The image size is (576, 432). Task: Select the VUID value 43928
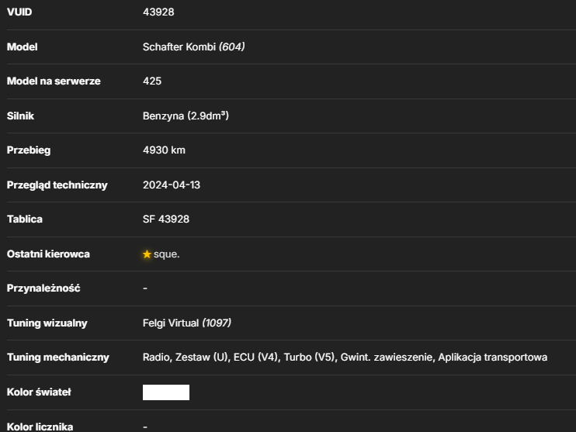[158, 12]
